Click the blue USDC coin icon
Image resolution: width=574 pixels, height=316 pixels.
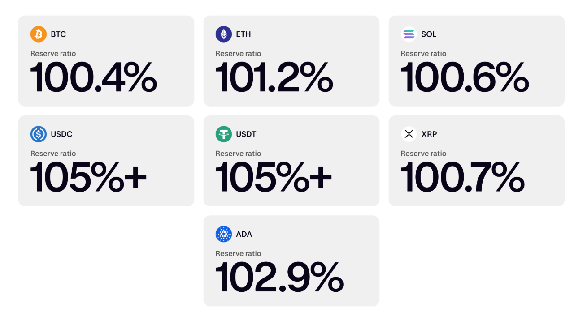[39, 134]
